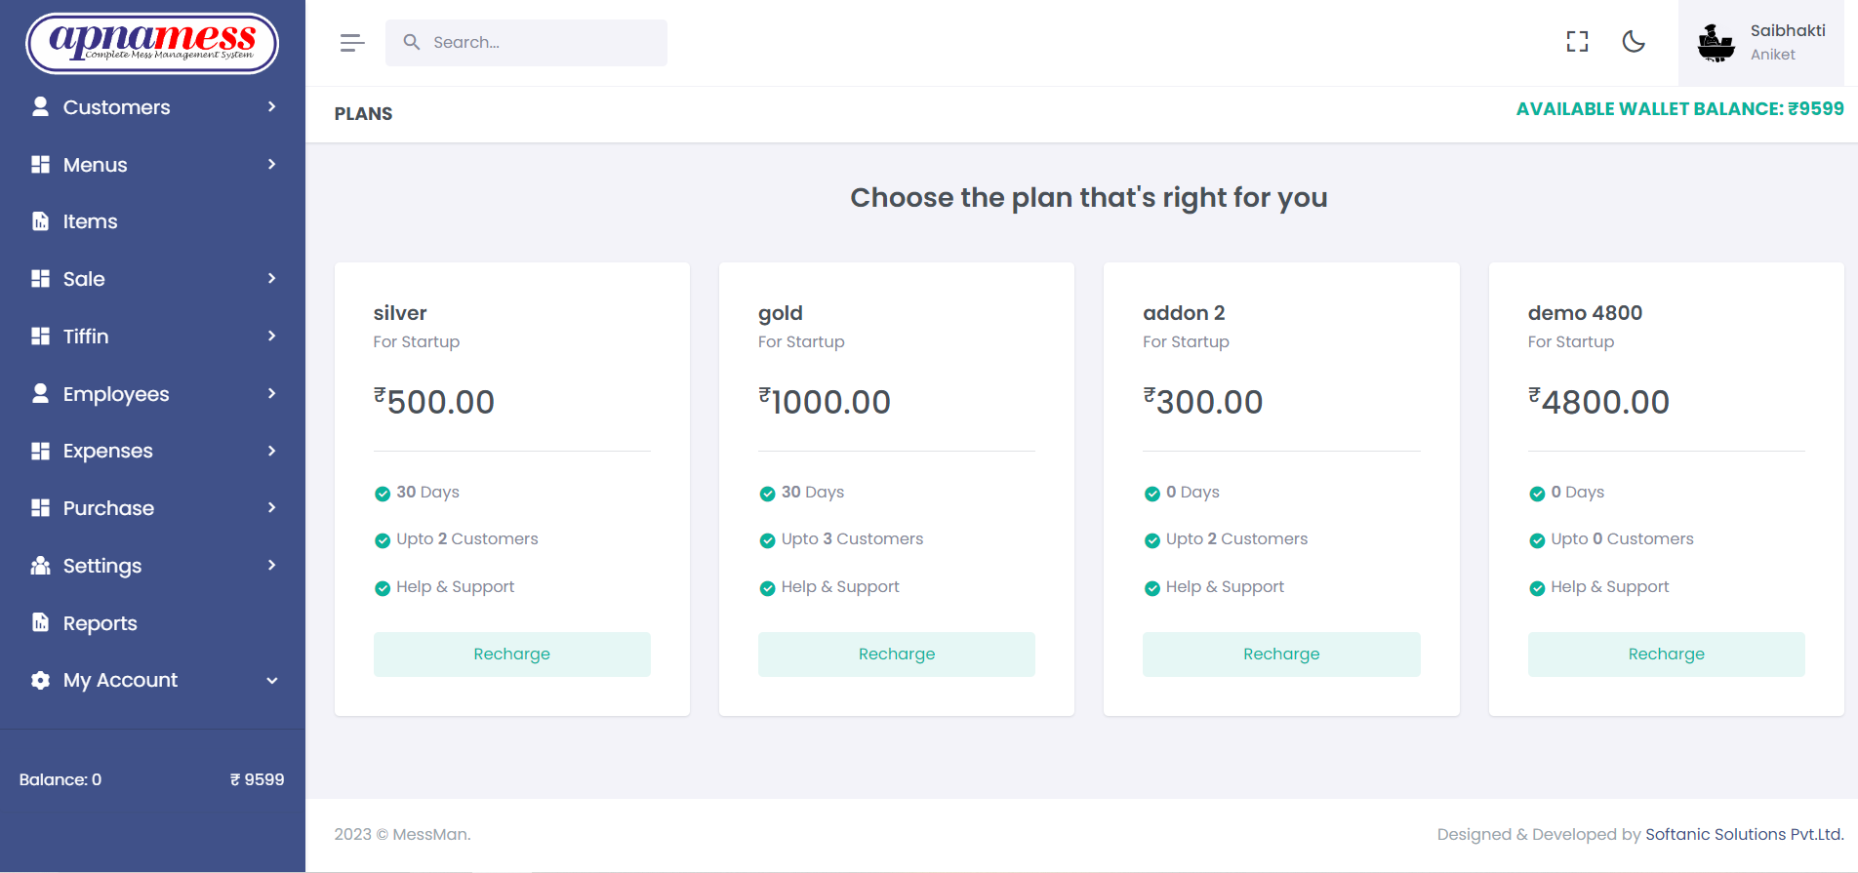Recharge the silver plan
This screenshot has height=873, width=1858.
point(512,655)
